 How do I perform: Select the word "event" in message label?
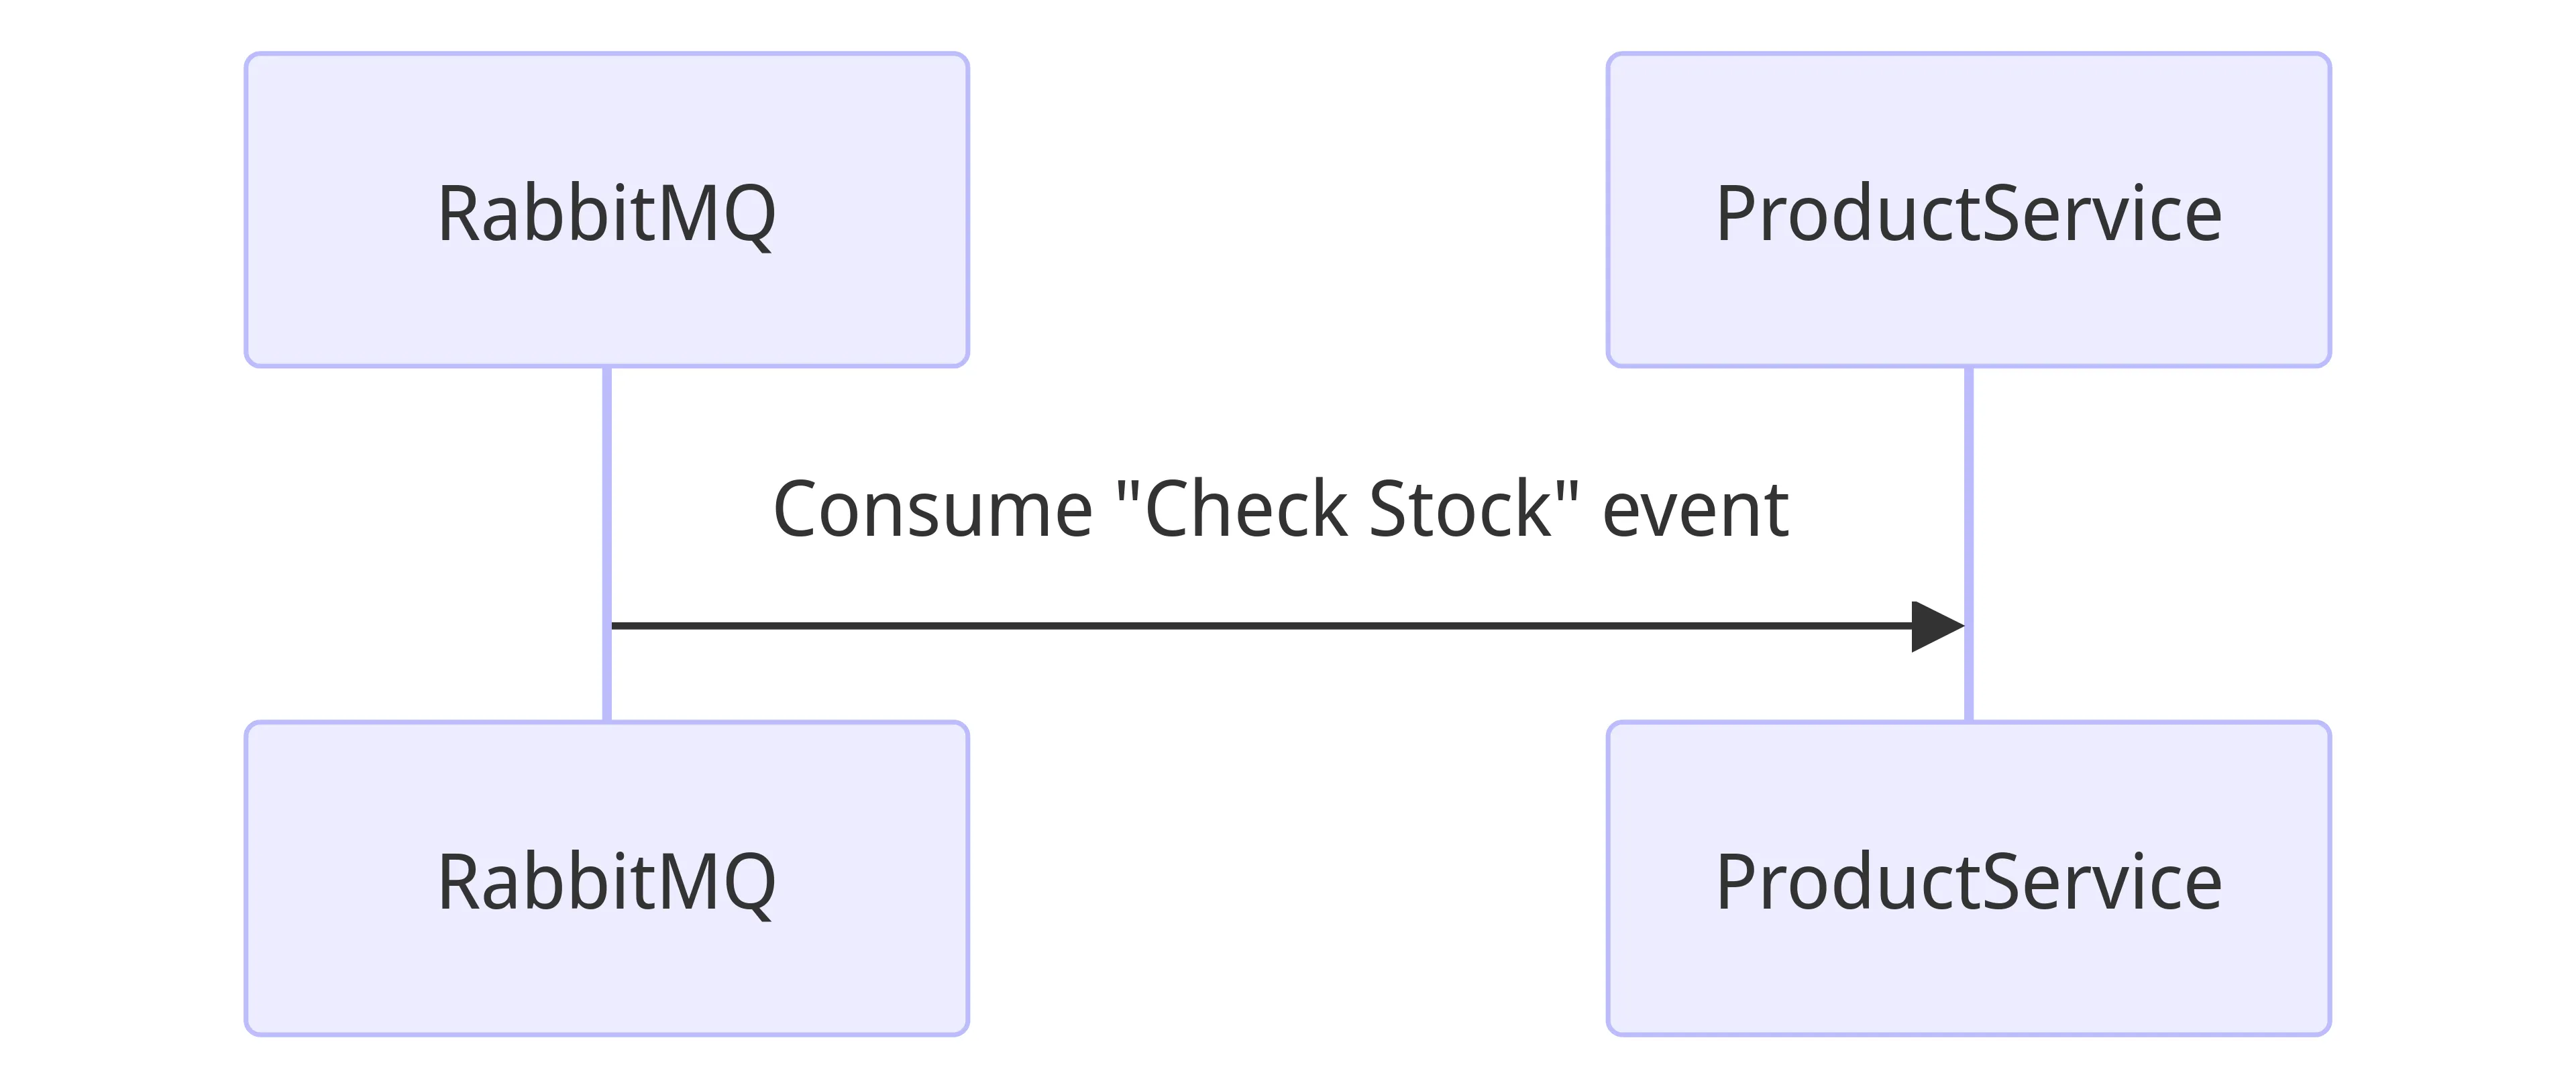[1695, 510]
